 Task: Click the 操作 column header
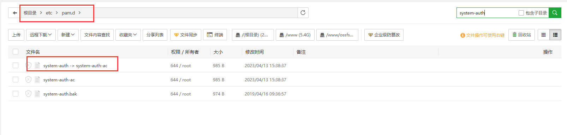[x=548, y=52]
